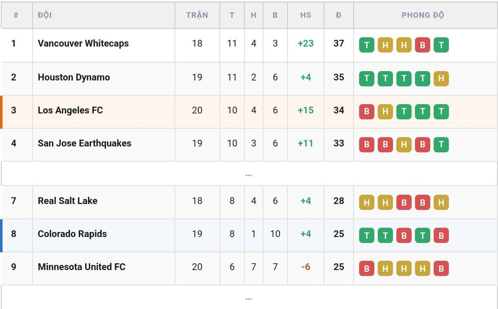The width and height of the screenshot is (498, 309).
Task: Open the Colorado Rapids team link
Action: point(72,234)
